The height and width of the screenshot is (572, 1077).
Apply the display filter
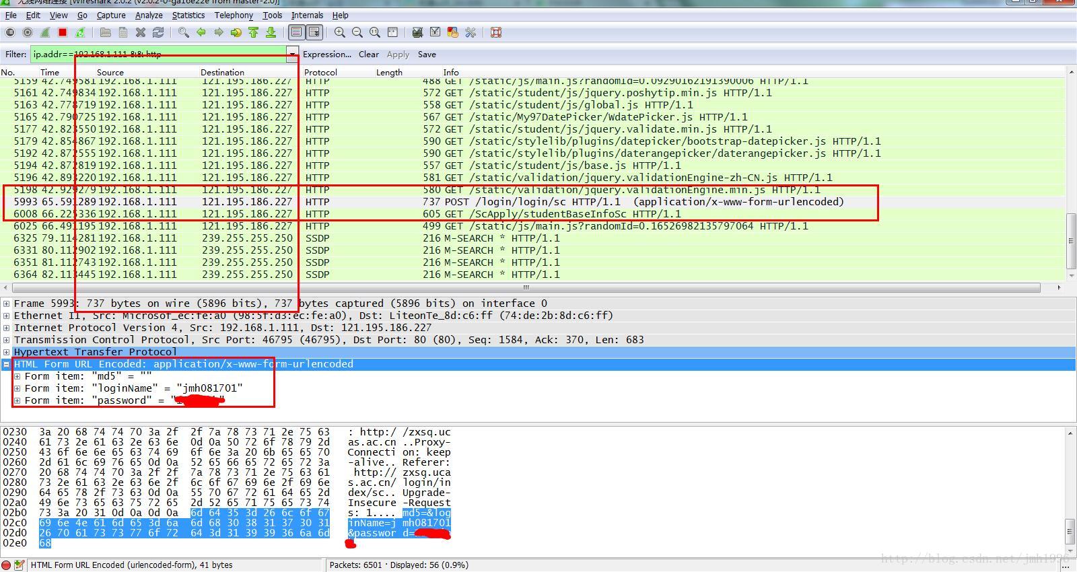pos(398,55)
